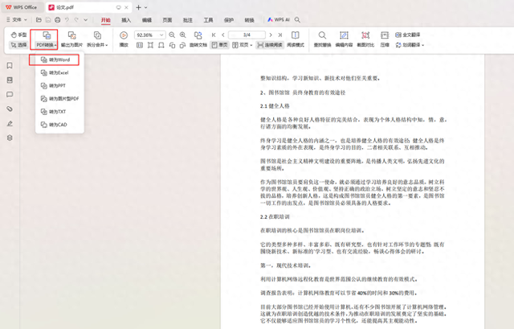Screen dimensions: 514x329
Task: Click the redo arrow icon
Action: click(x=76, y=19)
